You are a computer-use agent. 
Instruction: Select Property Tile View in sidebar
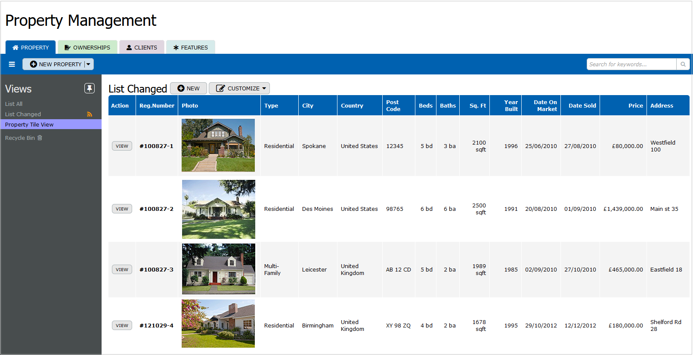pos(29,124)
